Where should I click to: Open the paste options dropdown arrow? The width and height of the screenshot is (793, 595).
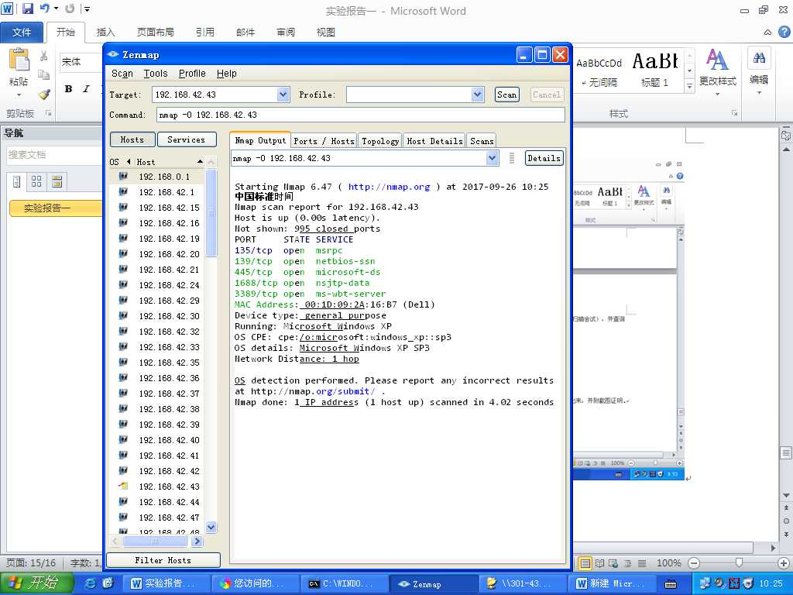(x=19, y=95)
